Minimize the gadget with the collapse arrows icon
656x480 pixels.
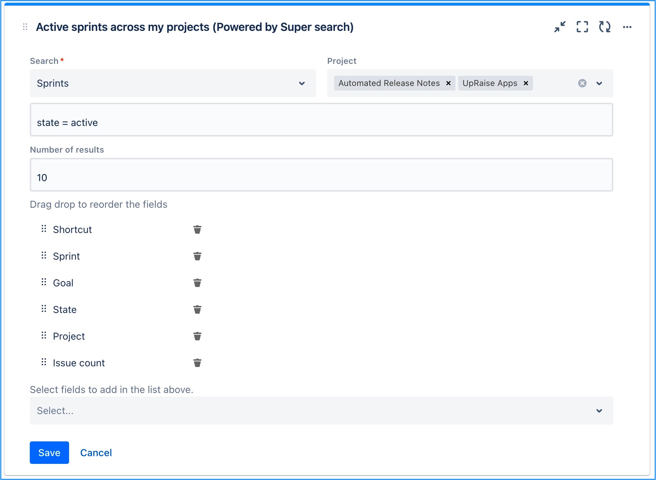560,27
